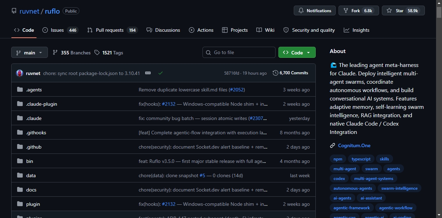
Task: Open the main branch dropdown
Action: pyautogui.click(x=29, y=52)
